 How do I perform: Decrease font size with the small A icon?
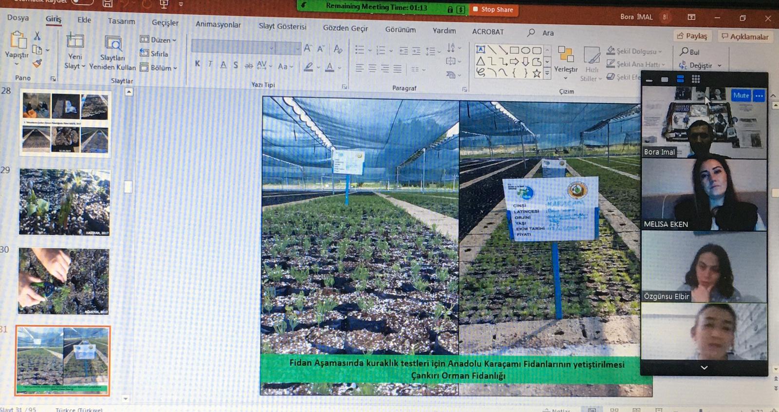pyautogui.click(x=321, y=49)
